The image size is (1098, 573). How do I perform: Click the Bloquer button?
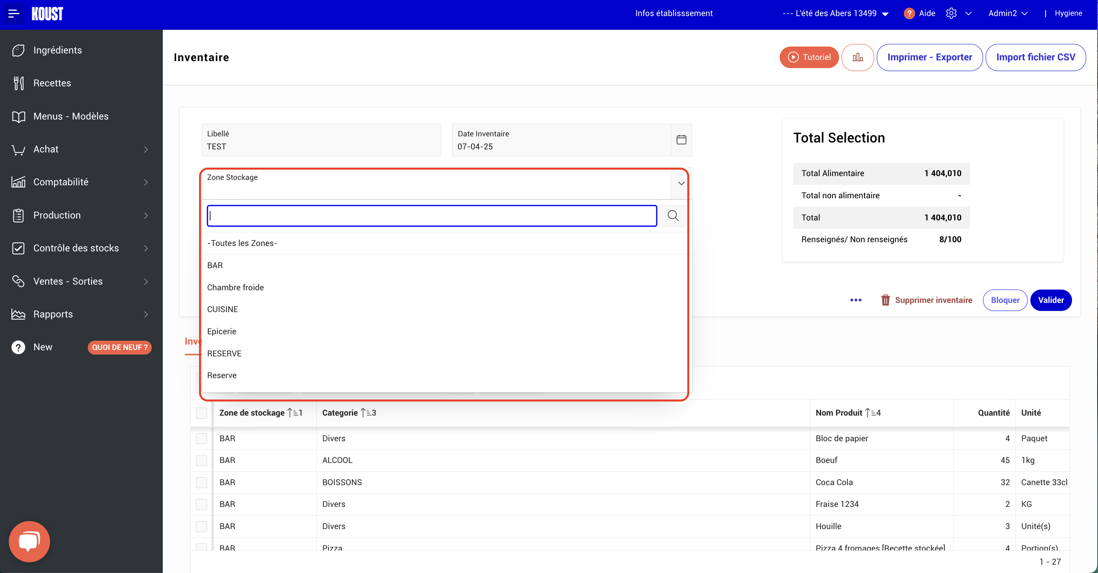pyautogui.click(x=1005, y=300)
